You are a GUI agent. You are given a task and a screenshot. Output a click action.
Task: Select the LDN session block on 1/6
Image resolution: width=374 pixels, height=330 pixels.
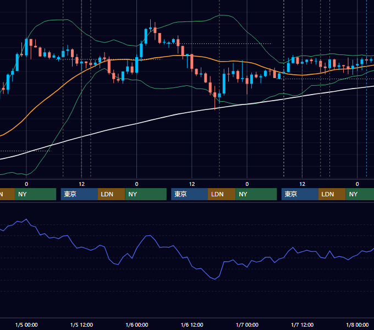pyautogui.click(x=222, y=194)
